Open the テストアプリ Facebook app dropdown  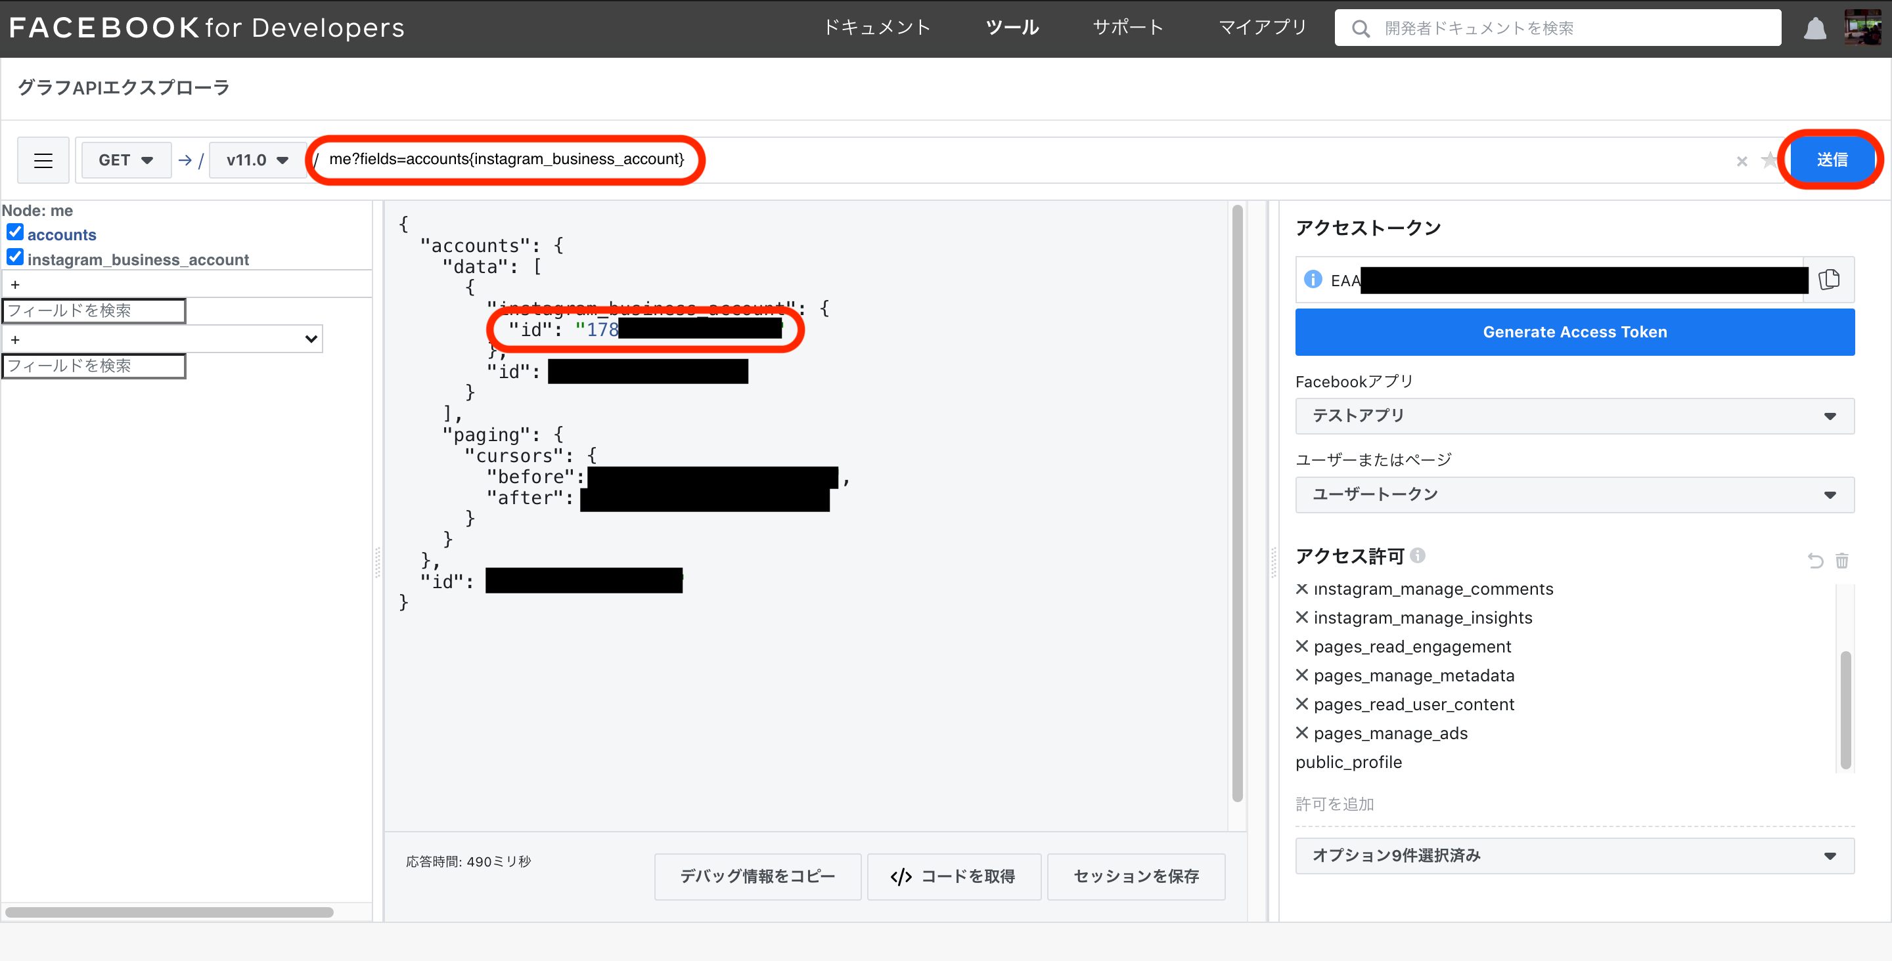point(1575,416)
